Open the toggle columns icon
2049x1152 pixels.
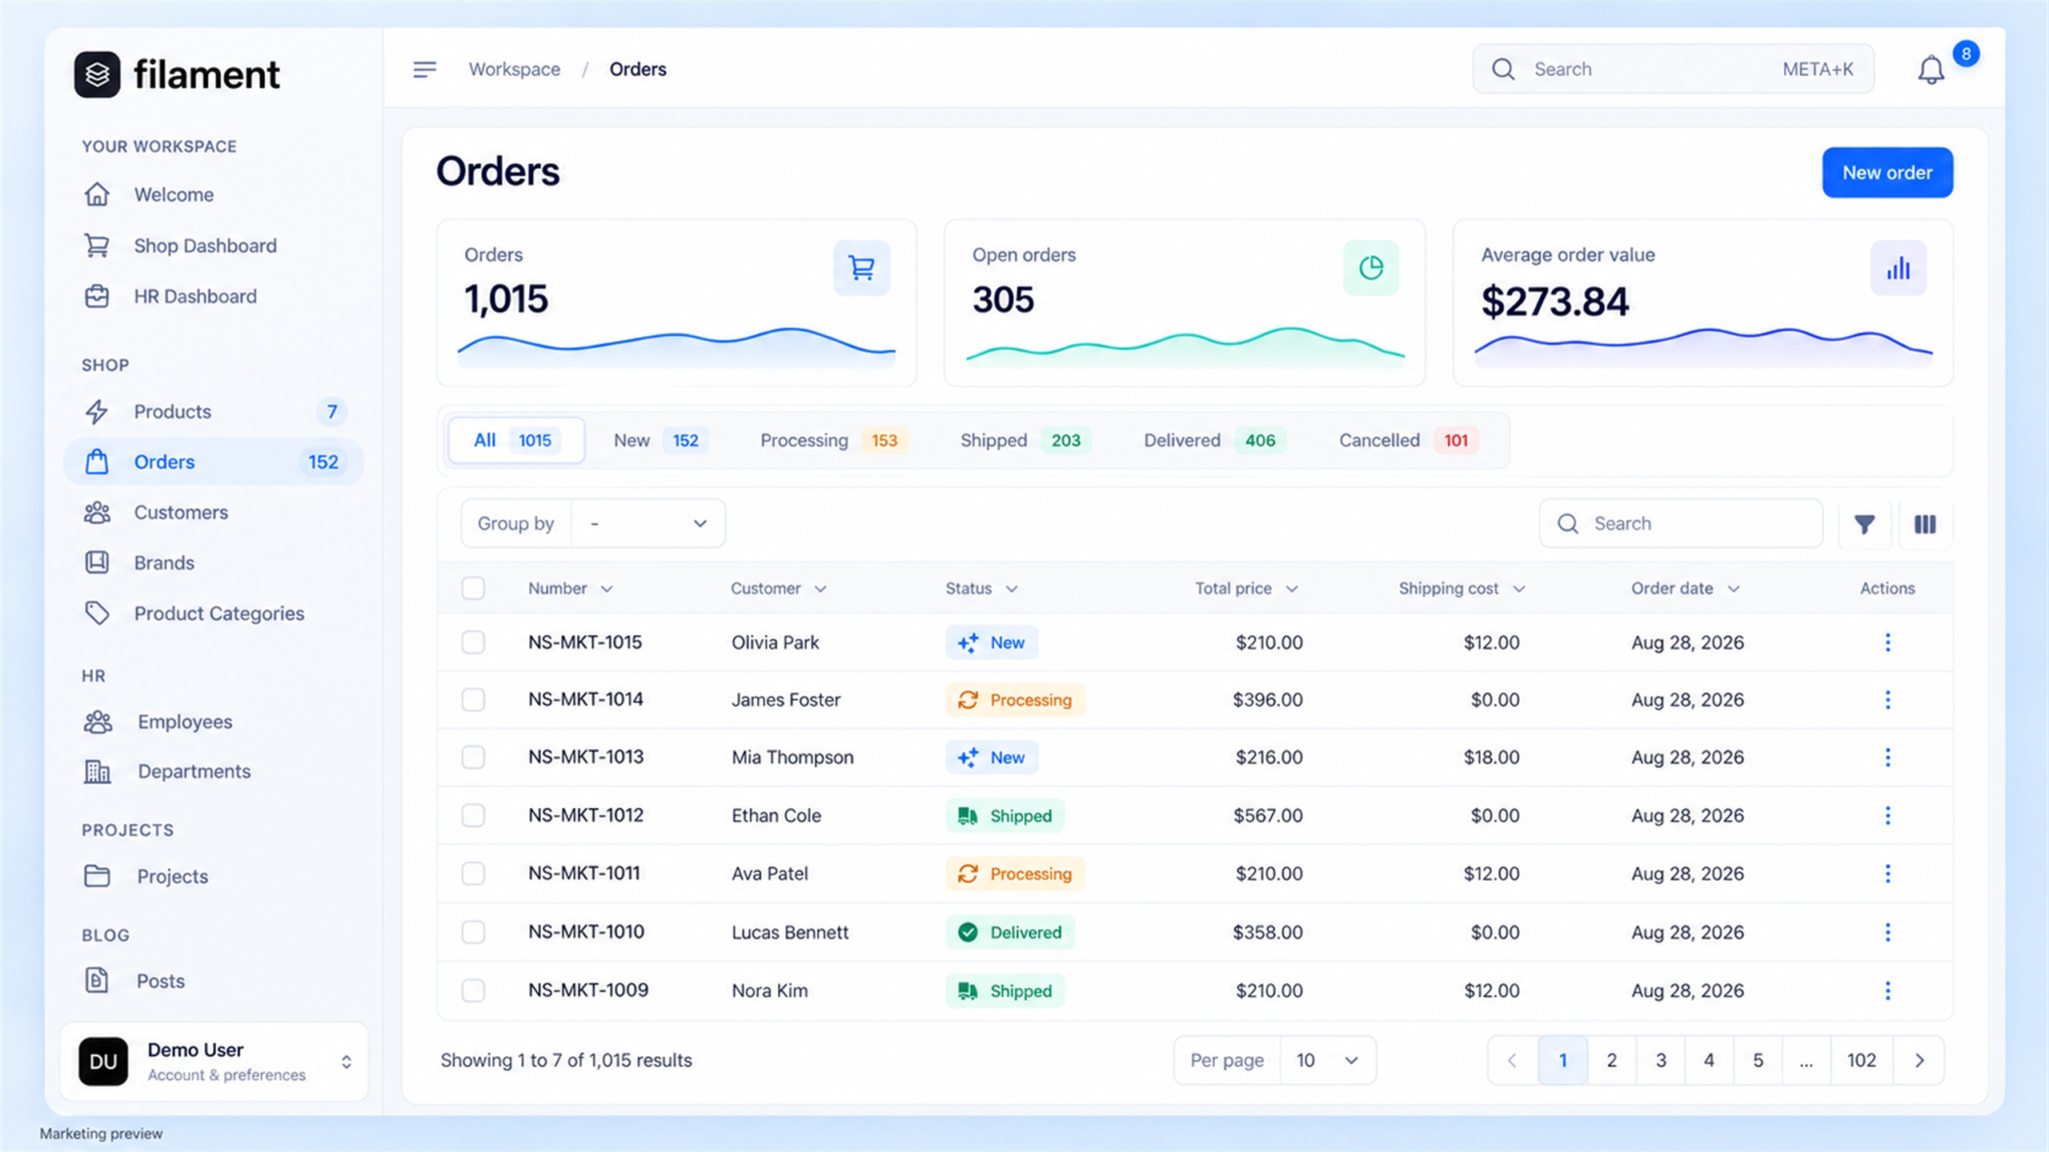point(1925,524)
